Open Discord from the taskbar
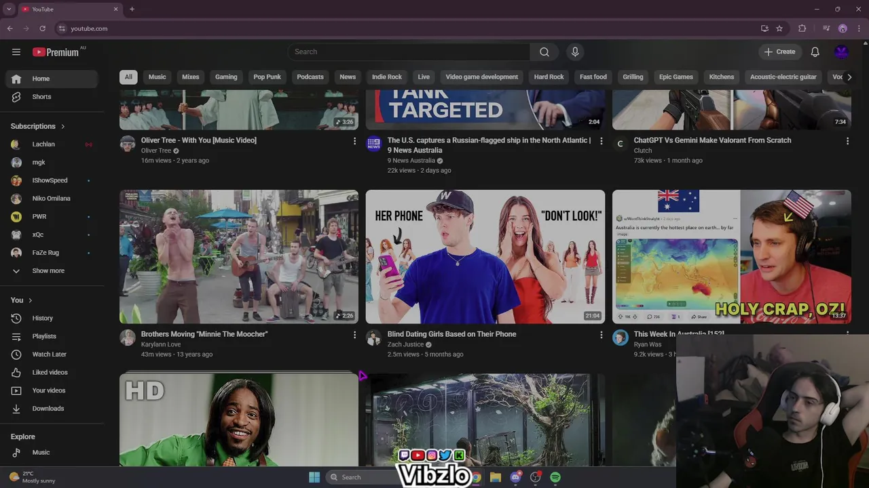This screenshot has width=869, height=488. [516, 477]
